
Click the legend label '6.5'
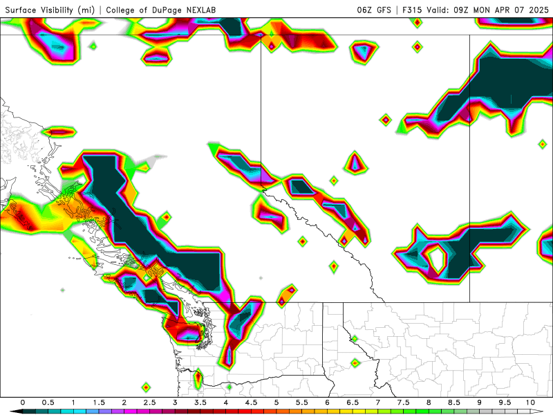point(353,403)
